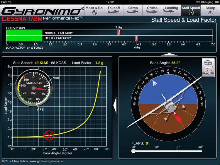The height and width of the screenshot is (165, 220).
Task: Click left-pointing white triangle between panels
Action: pyautogui.click(x=115, y=106)
